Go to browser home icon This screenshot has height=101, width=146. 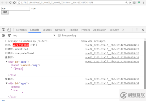[14, 3]
